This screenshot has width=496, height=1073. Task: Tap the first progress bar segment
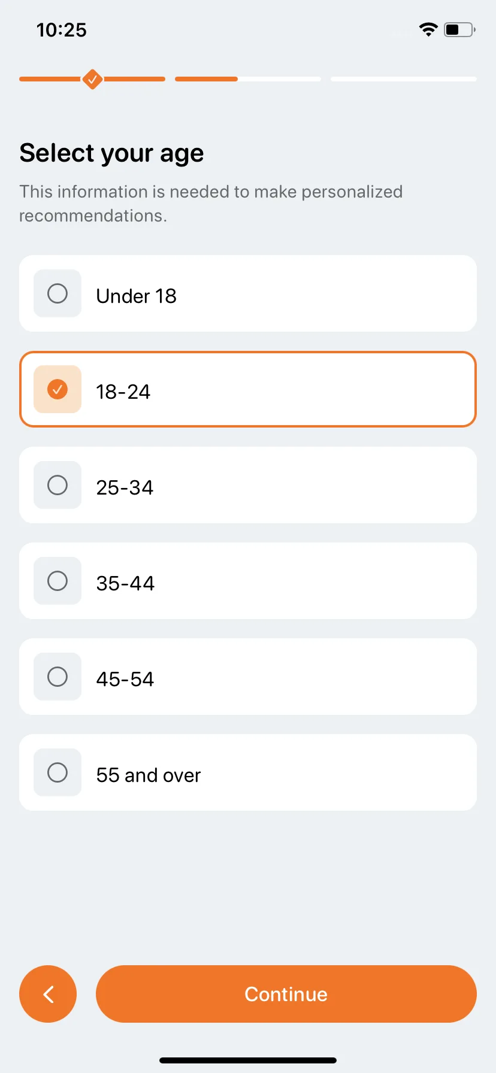pos(92,79)
